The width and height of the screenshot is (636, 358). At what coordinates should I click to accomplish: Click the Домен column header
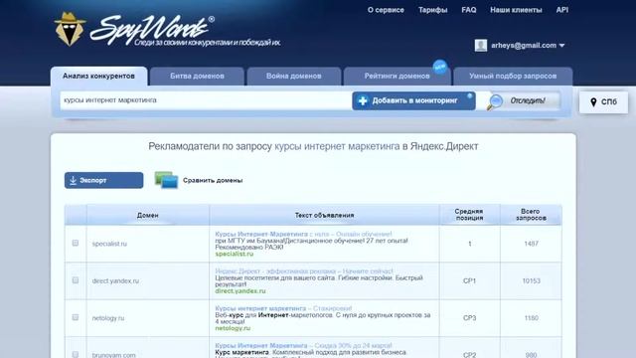pos(148,215)
